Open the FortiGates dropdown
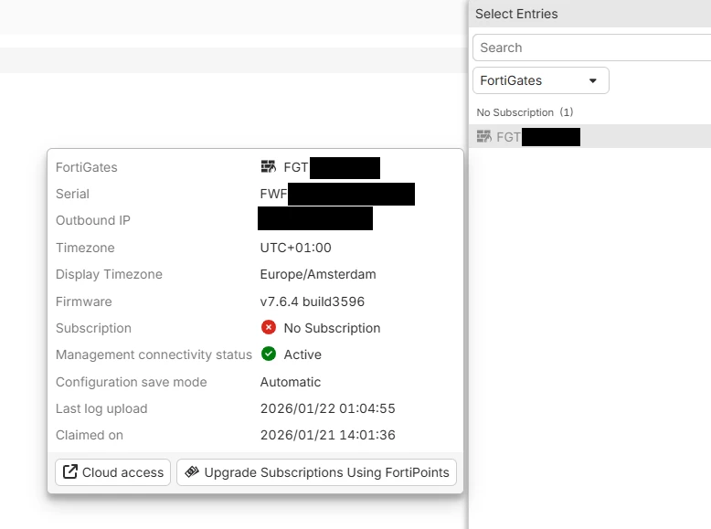711x529 pixels. 540,80
